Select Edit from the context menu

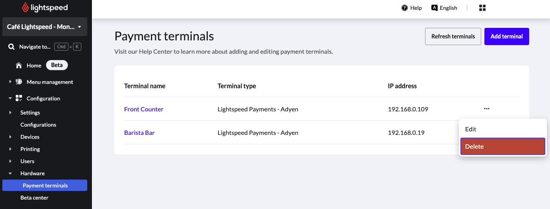pos(471,129)
